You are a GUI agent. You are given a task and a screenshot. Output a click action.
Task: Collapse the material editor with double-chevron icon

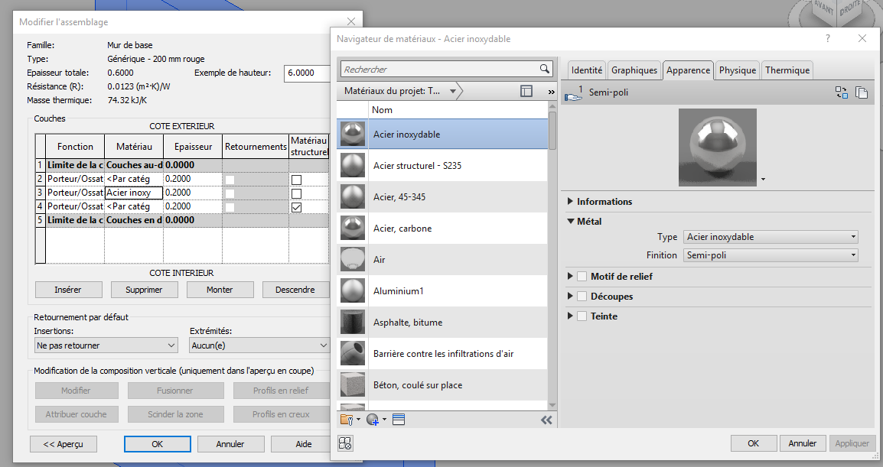[x=546, y=420]
